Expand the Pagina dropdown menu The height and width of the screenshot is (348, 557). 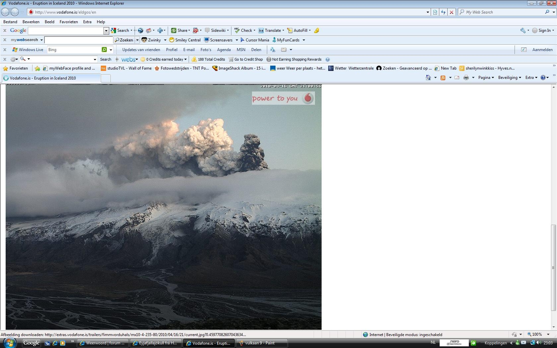[x=486, y=78]
